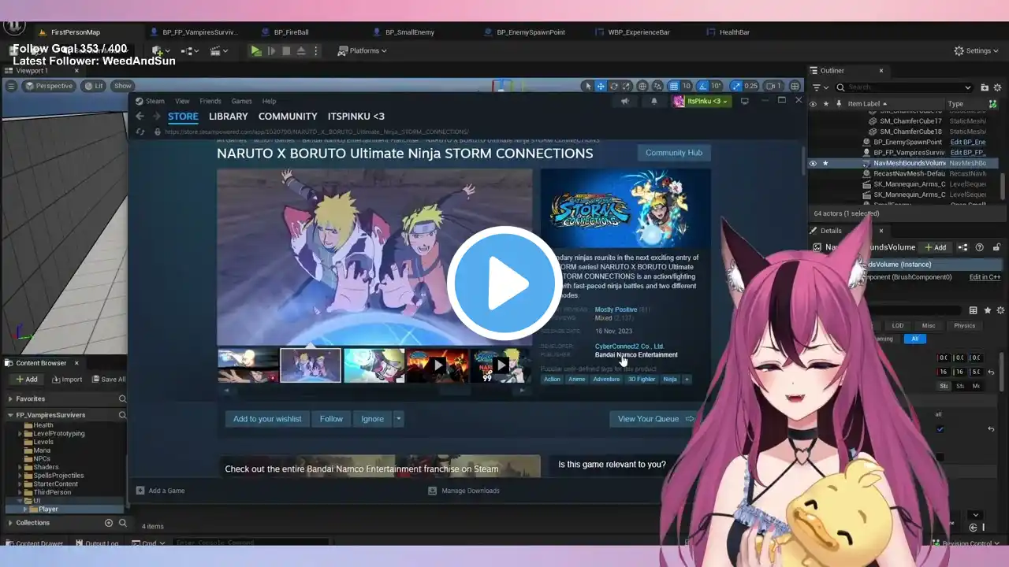
Task: Click the camera speed 1 control
Action: (x=773, y=86)
